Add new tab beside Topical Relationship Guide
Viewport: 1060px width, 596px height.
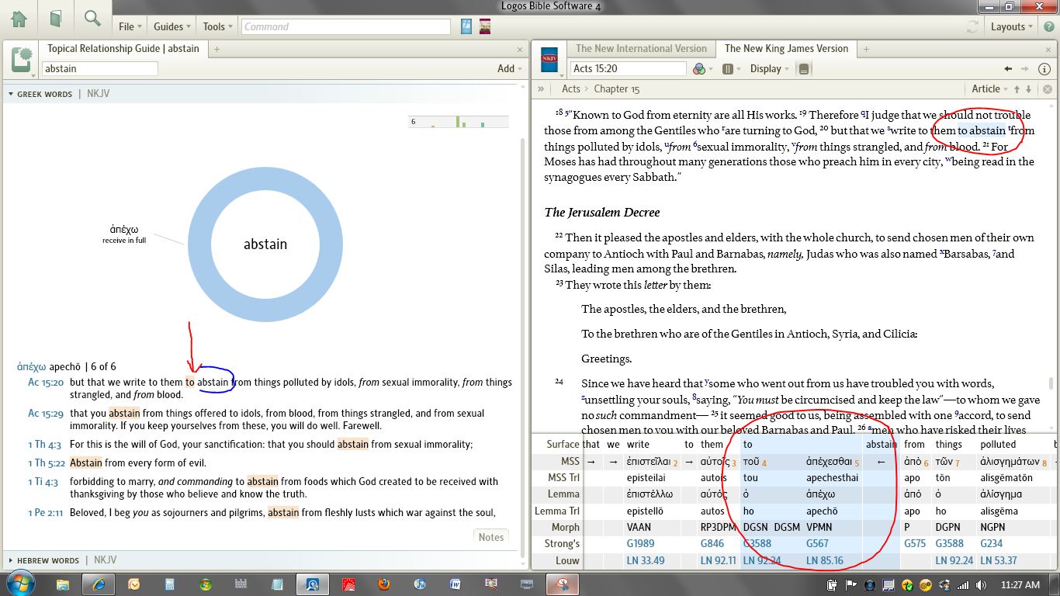pyautogui.click(x=217, y=49)
